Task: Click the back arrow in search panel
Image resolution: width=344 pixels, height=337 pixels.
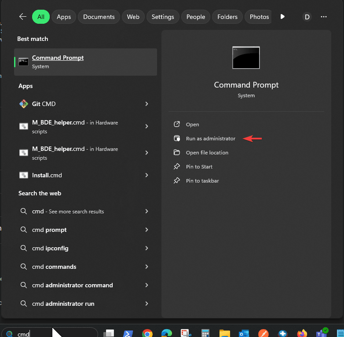Action: coord(23,17)
